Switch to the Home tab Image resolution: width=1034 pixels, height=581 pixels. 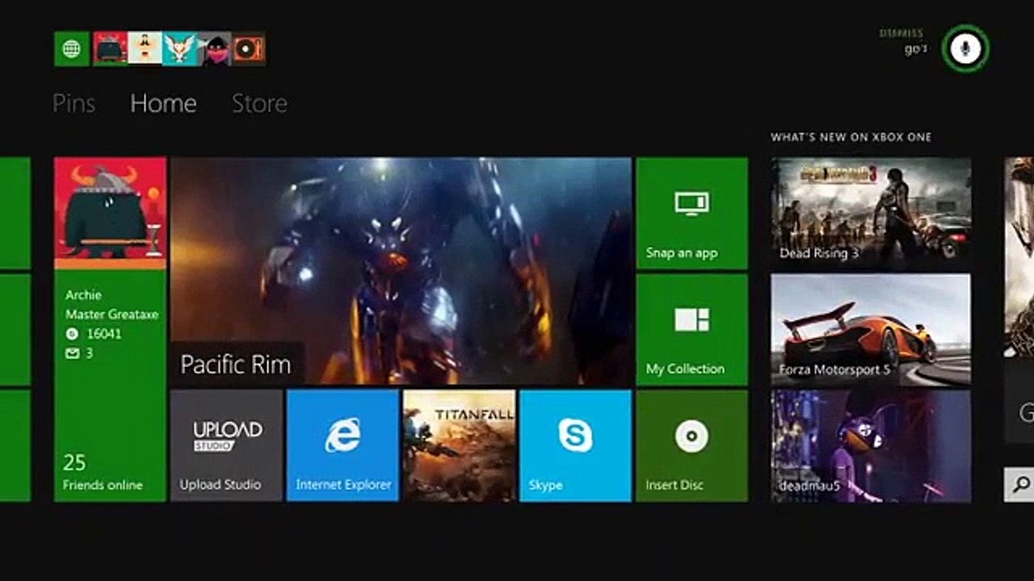[x=163, y=103]
